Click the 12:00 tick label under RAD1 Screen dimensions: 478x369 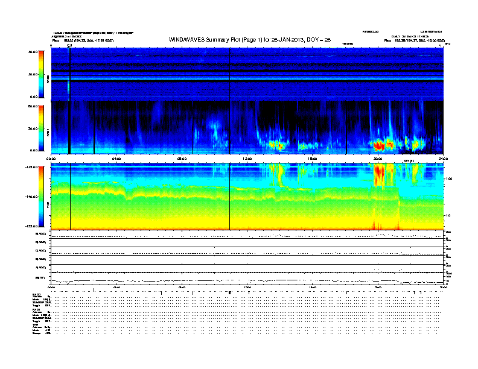tap(247, 159)
